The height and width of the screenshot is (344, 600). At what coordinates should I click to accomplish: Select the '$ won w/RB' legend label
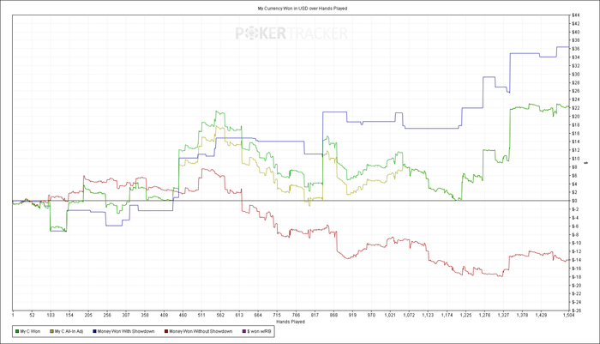[259, 331]
